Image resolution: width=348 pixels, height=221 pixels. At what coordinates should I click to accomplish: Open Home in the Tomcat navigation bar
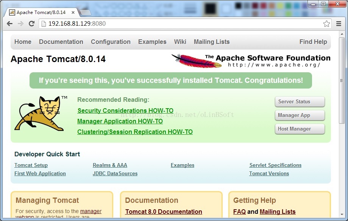click(x=23, y=42)
